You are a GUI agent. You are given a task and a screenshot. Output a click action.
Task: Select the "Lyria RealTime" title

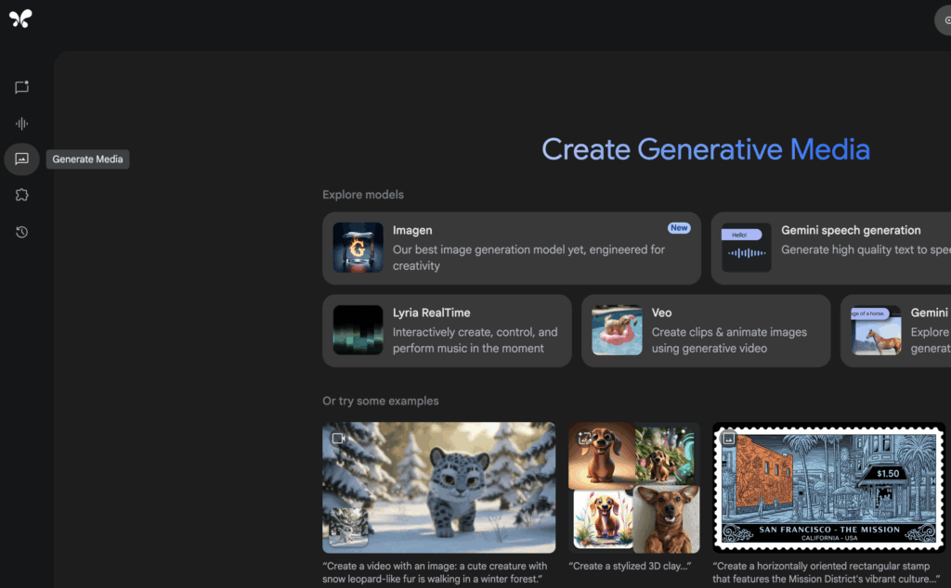coord(431,313)
